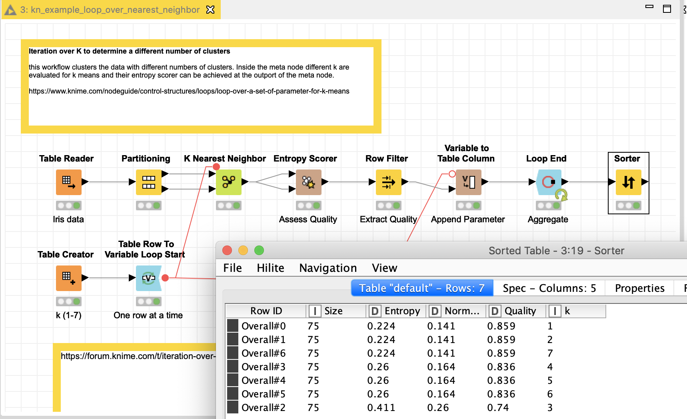The height and width of the screenshot is (419, 687).
Task: Switch to the Spec - Columns: 5 tab
Action: point(549,288)
